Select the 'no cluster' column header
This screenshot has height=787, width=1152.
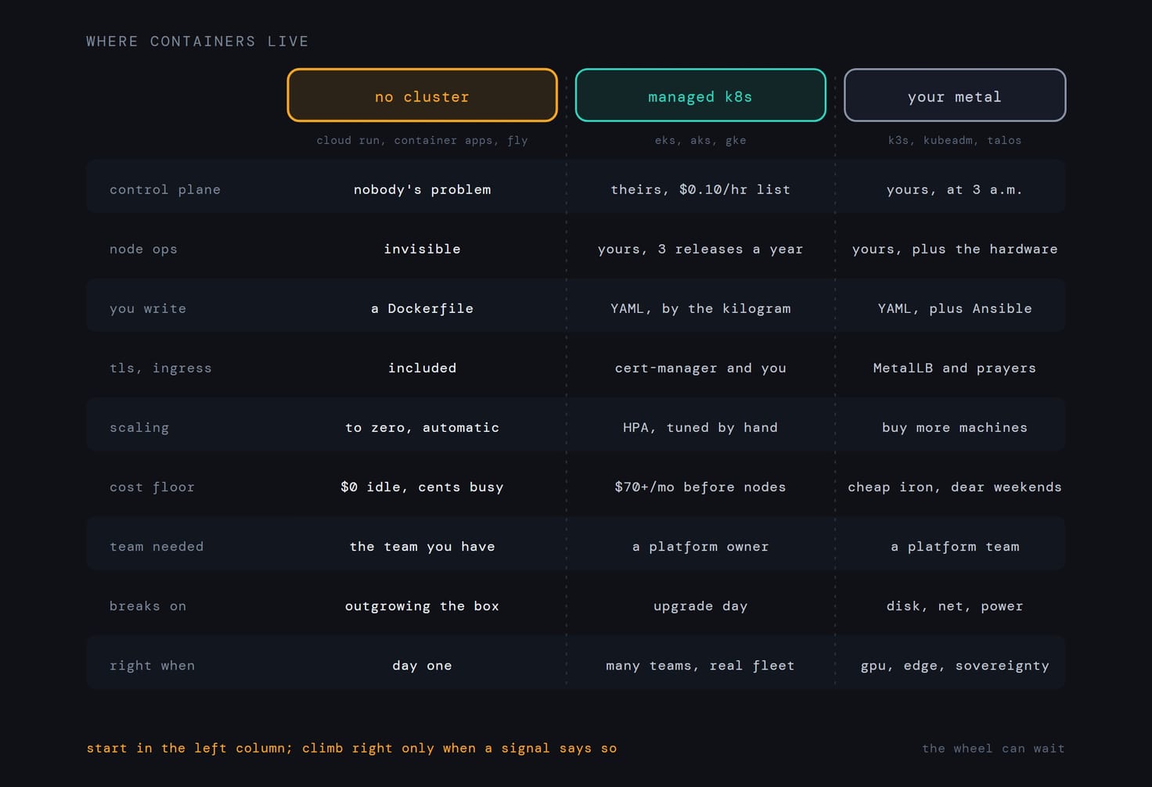(x=423, y=95)
